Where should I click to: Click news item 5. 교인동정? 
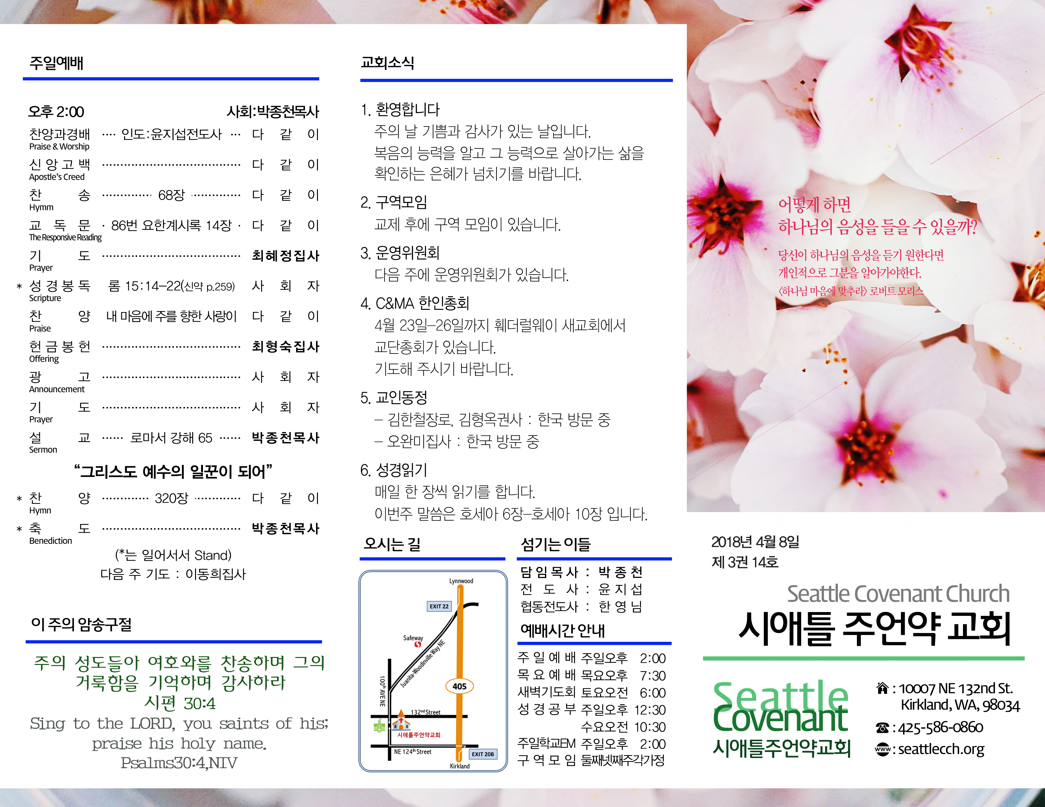pos(394,397)
